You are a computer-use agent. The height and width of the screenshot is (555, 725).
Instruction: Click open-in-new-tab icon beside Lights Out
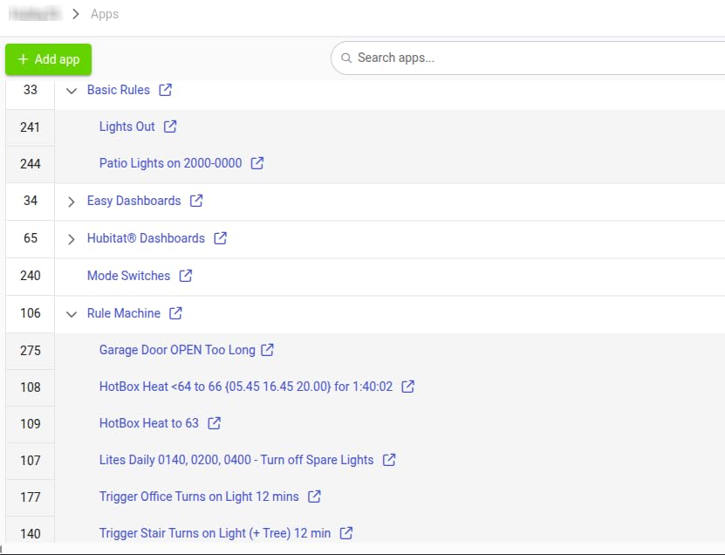point(170,127)
